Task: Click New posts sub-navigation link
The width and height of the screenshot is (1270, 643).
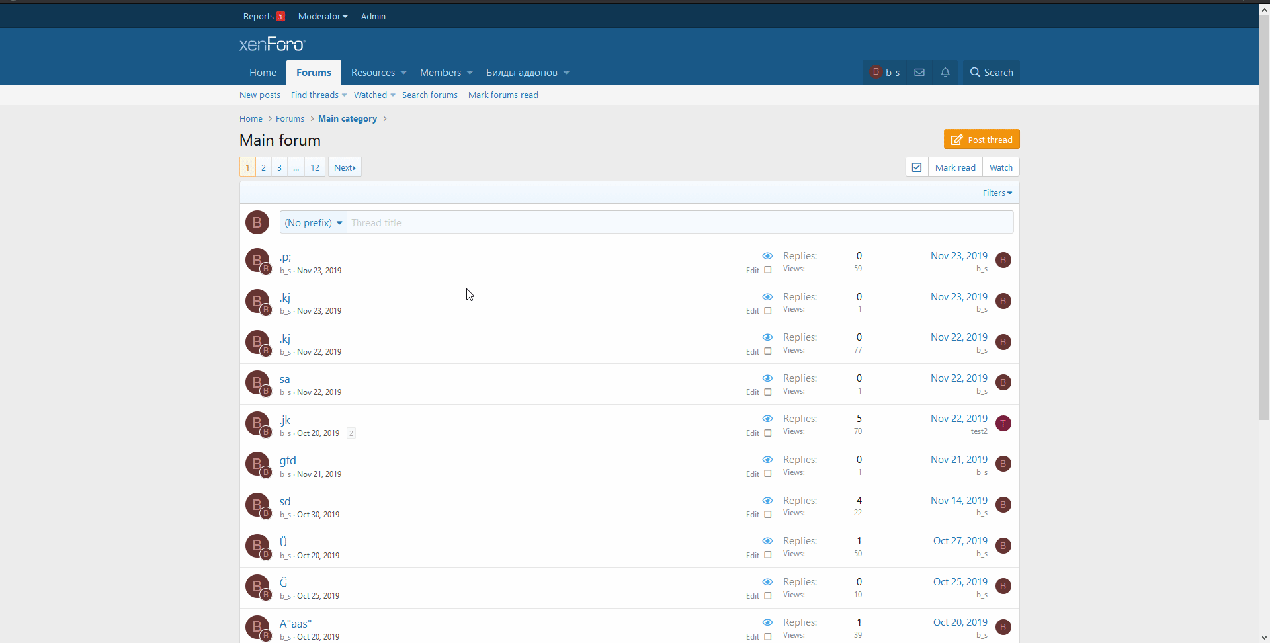Action: click(x=260, y=95)
